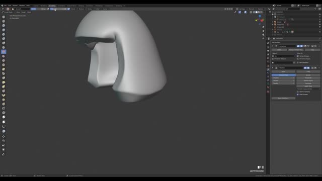Screen dimensions: 322x181
Task: Select the Crease brush tool
Action: 4,47
